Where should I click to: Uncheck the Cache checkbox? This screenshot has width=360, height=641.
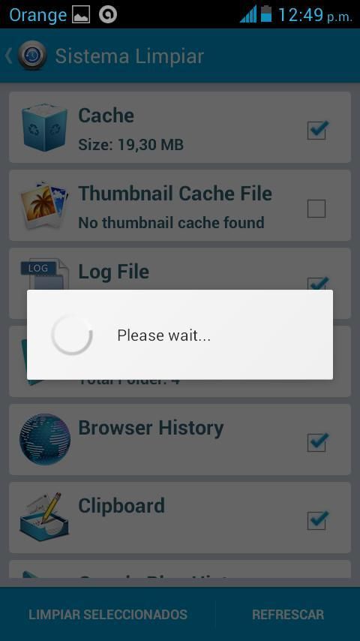click(x=317, y=131)
